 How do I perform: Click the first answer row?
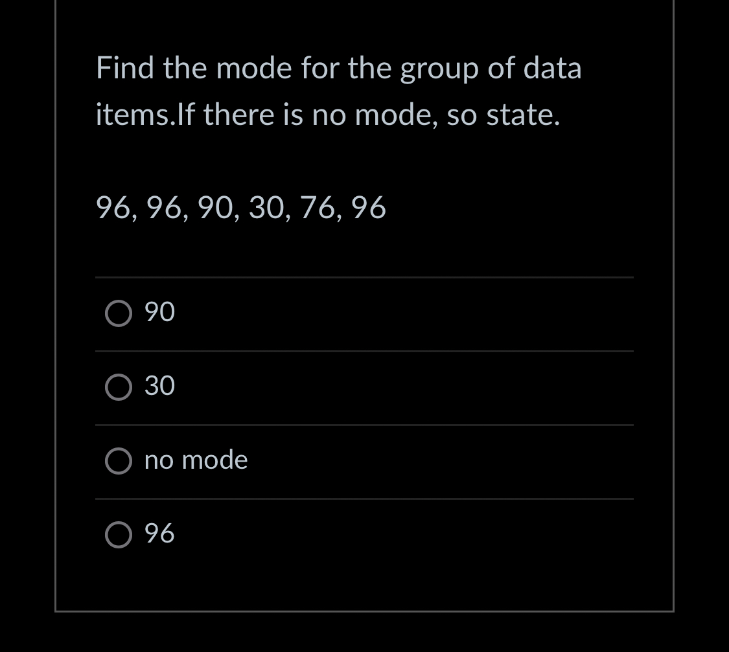(364, 313)
